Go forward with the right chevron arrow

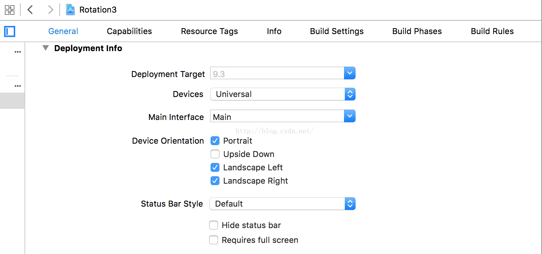(x=50, y=10)
